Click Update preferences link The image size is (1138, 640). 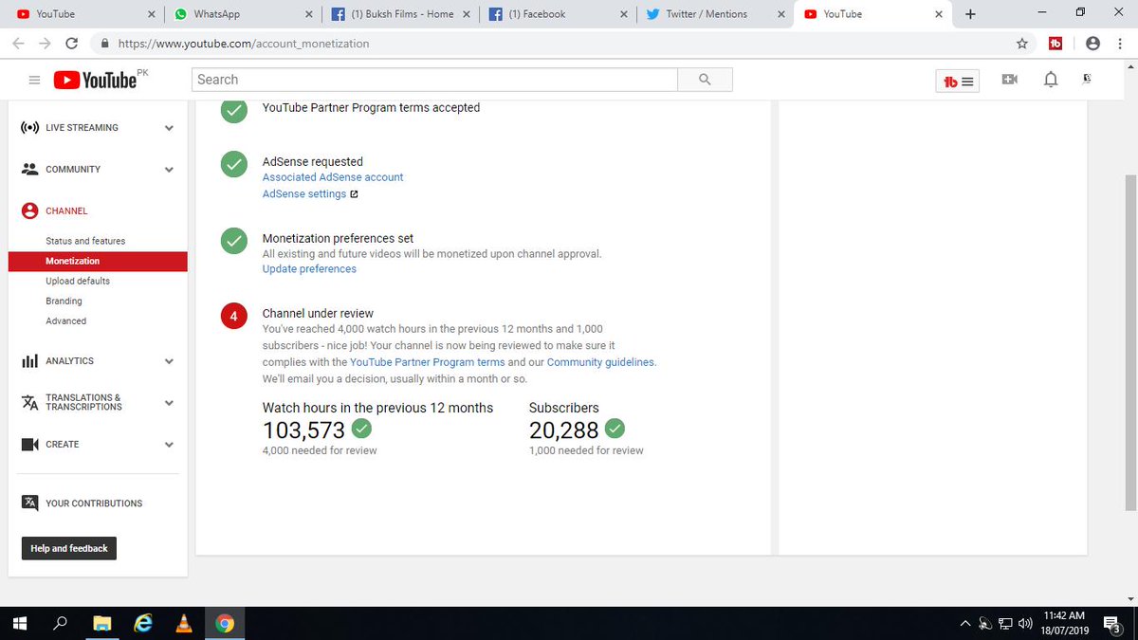tap(309, 269)
